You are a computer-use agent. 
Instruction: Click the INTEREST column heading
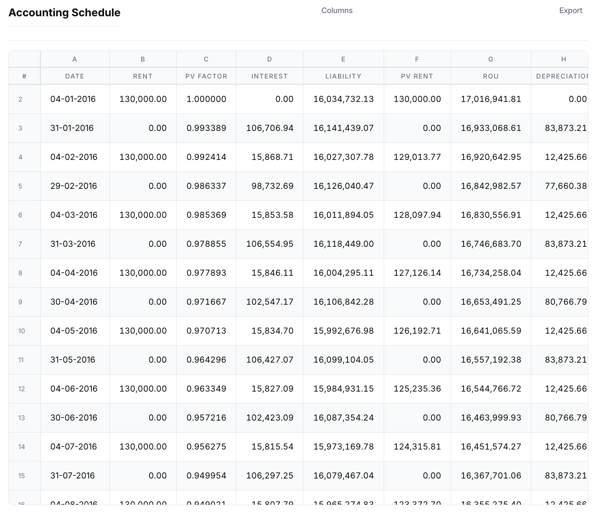coord(269,76)
